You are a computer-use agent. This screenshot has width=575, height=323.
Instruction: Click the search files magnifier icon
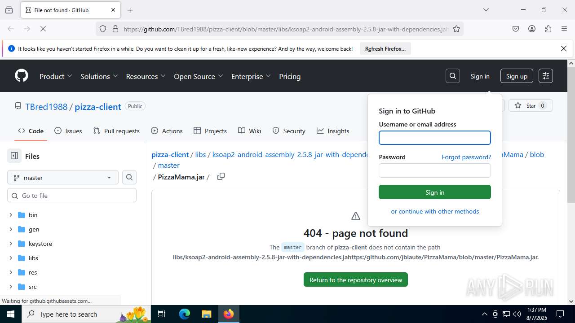(129, 177)
